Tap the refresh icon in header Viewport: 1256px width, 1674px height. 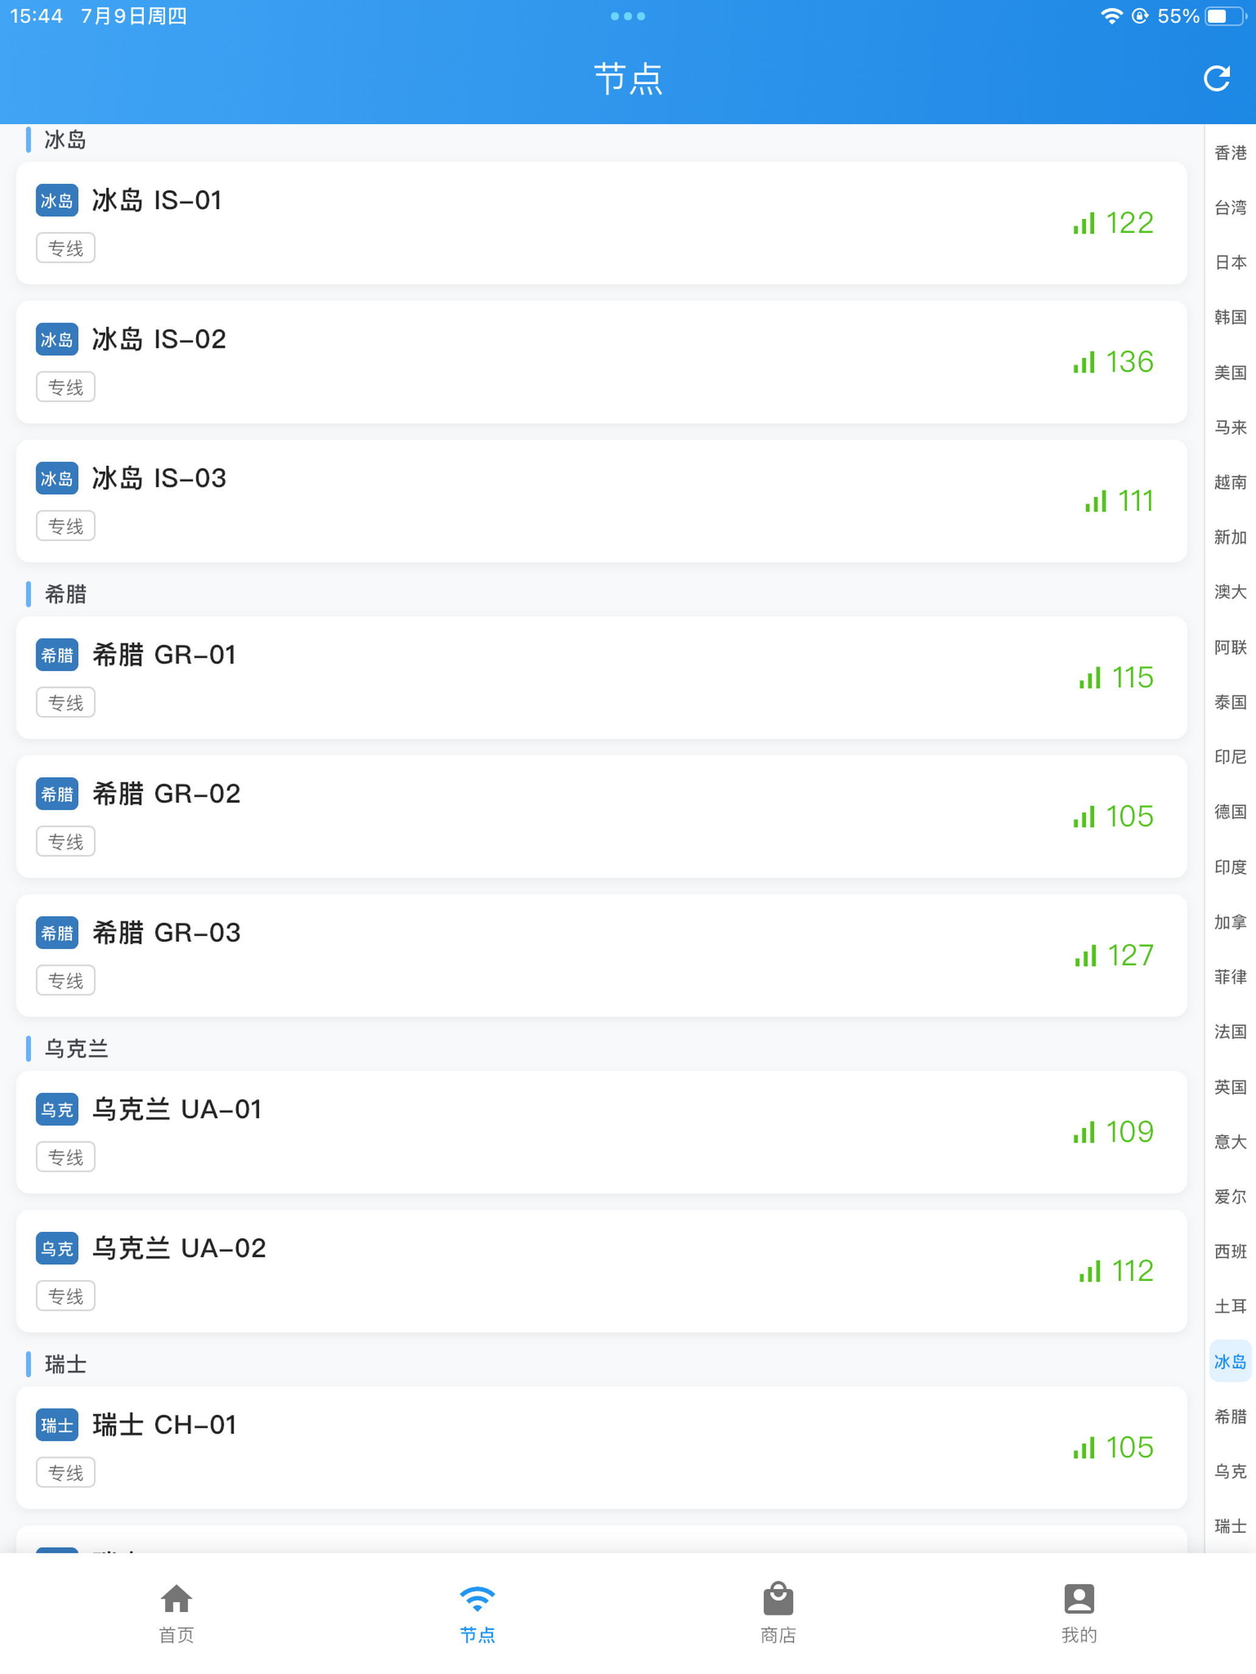pyautogui.click(x=1216, y=78)
